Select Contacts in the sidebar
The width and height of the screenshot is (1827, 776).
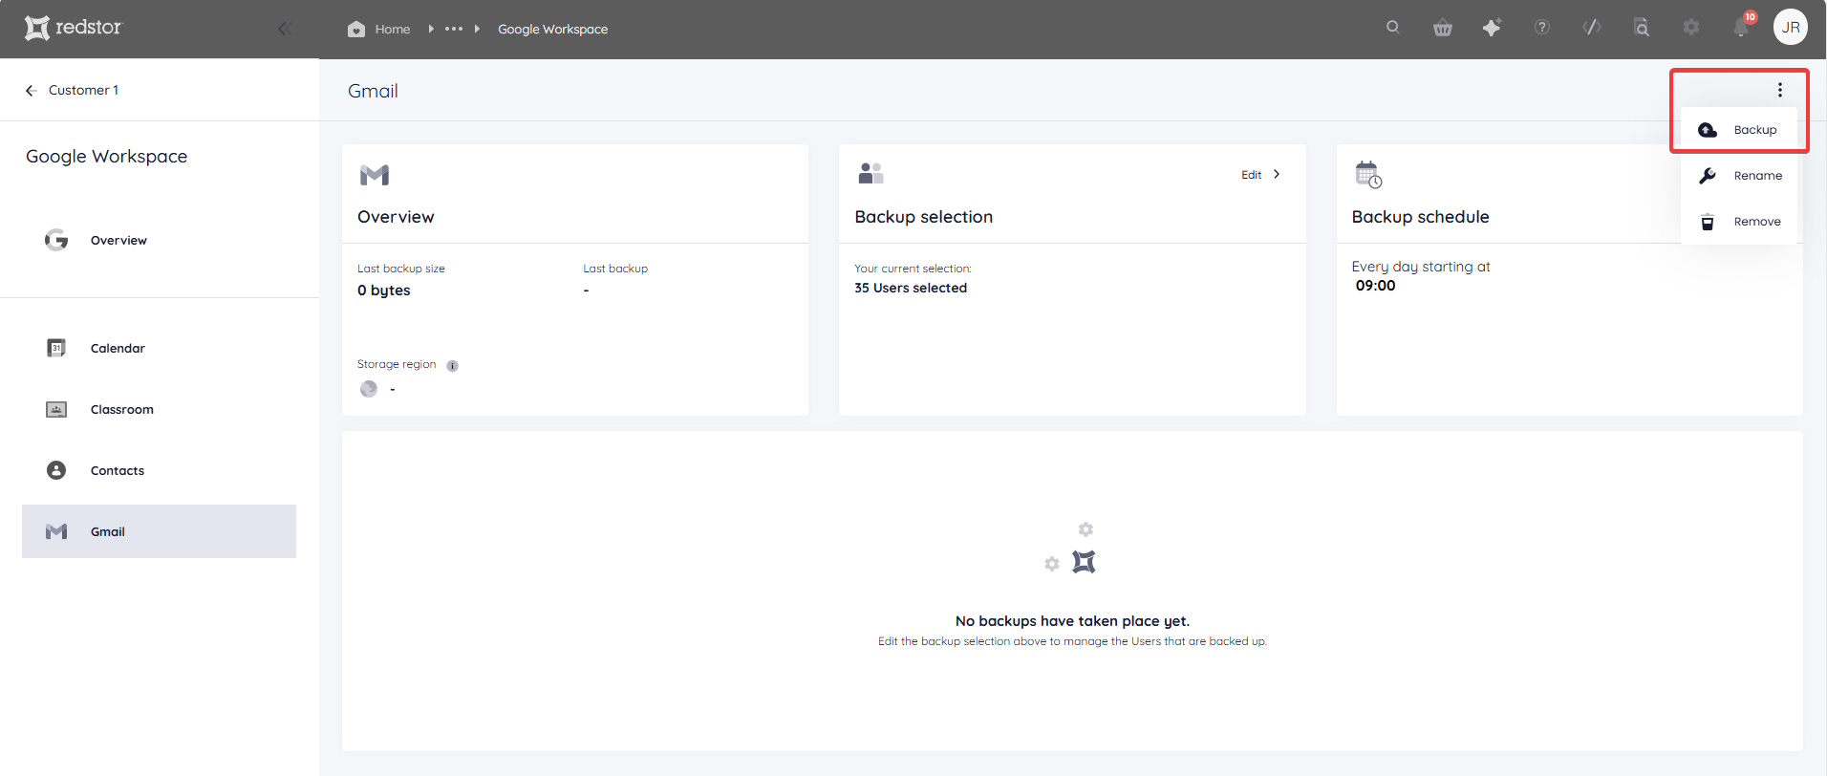pos(159,470)
